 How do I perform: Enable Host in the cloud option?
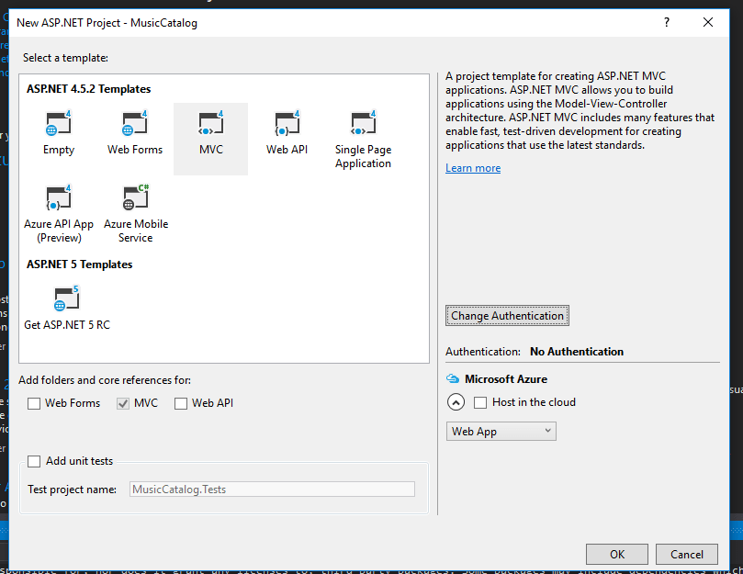click(480, 401)
